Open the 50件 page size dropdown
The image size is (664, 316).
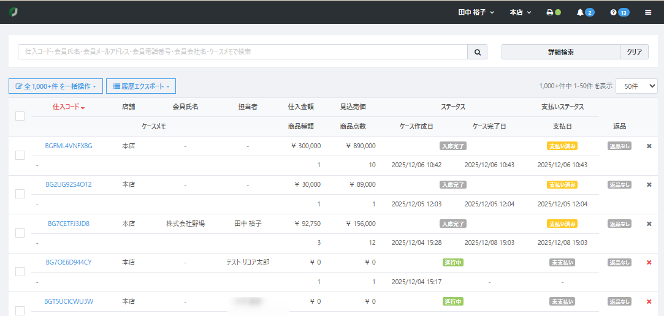point(636,86)
